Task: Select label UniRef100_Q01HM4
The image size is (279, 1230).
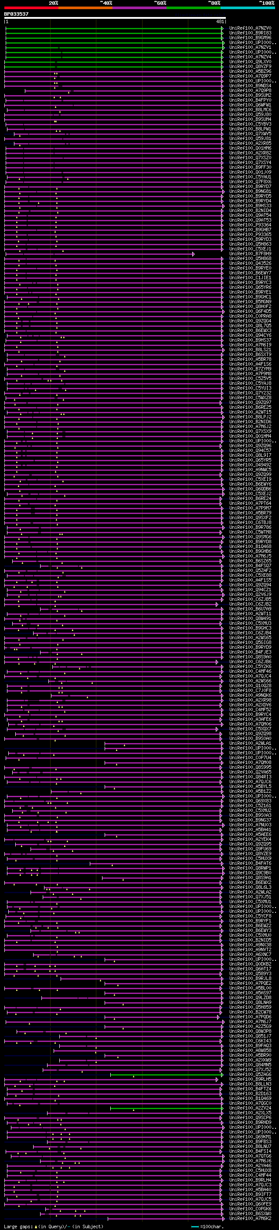Action: [x=250, y=436]
